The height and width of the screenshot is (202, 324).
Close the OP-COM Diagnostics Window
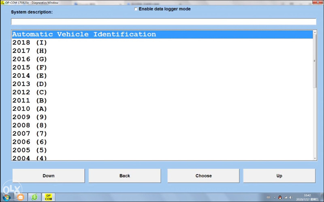tap(317, 2)
